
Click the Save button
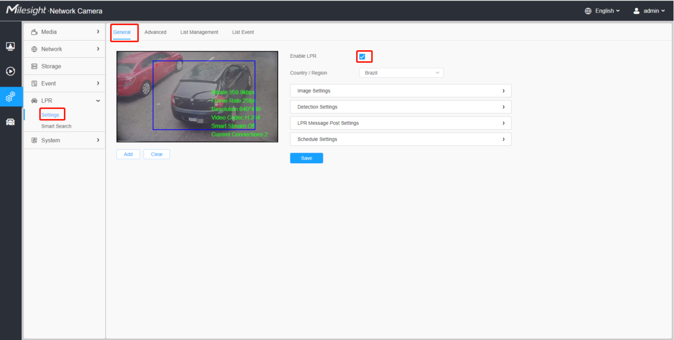[306, 158]
